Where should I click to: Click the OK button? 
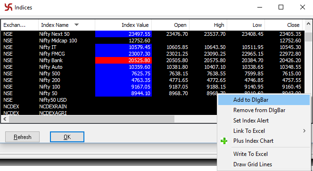point(67,137)
